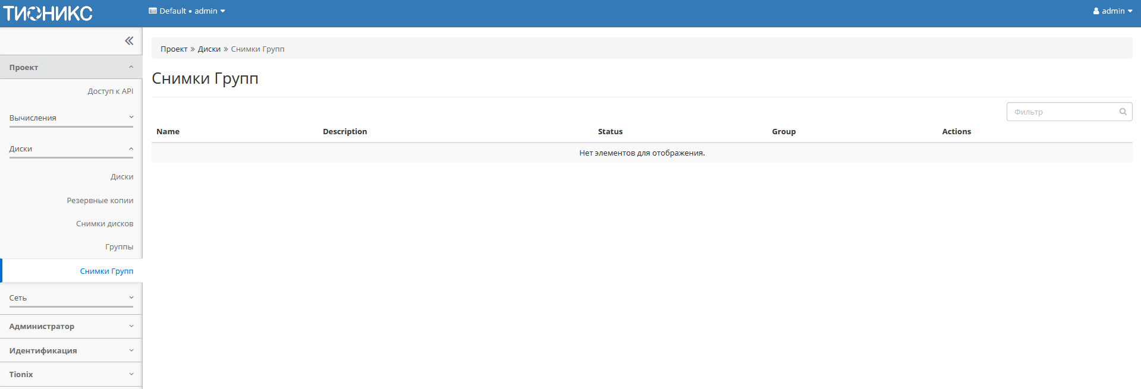The image size is (1141, 389).
Task: Open Резервные копии page
Action: pos(100,200)
